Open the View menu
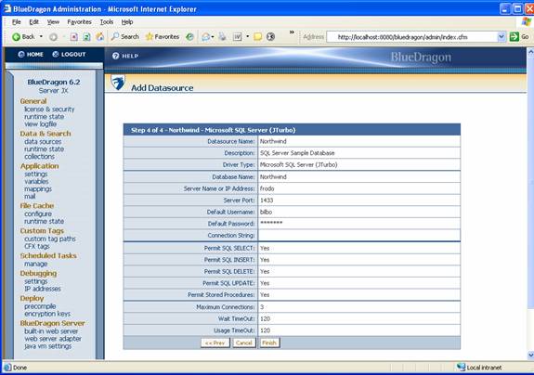This screenshot has height=375, width=534. tap(53, 21)
